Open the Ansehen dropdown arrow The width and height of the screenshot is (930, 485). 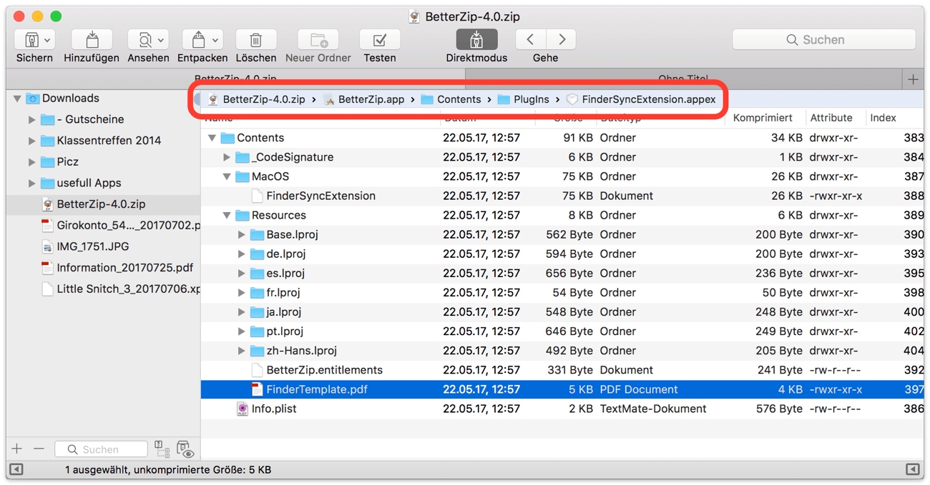pyautogui.click(x=161, y=41)
